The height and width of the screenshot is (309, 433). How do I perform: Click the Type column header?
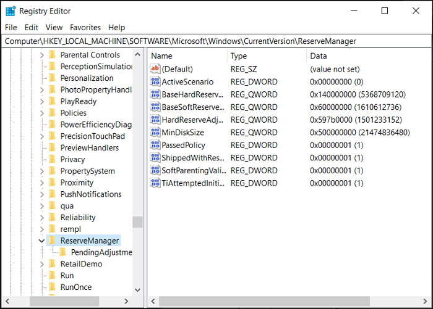265,56
